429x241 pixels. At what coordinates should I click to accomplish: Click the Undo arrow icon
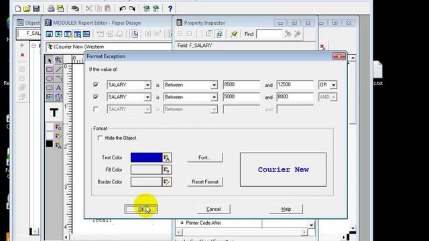(123, 9)
